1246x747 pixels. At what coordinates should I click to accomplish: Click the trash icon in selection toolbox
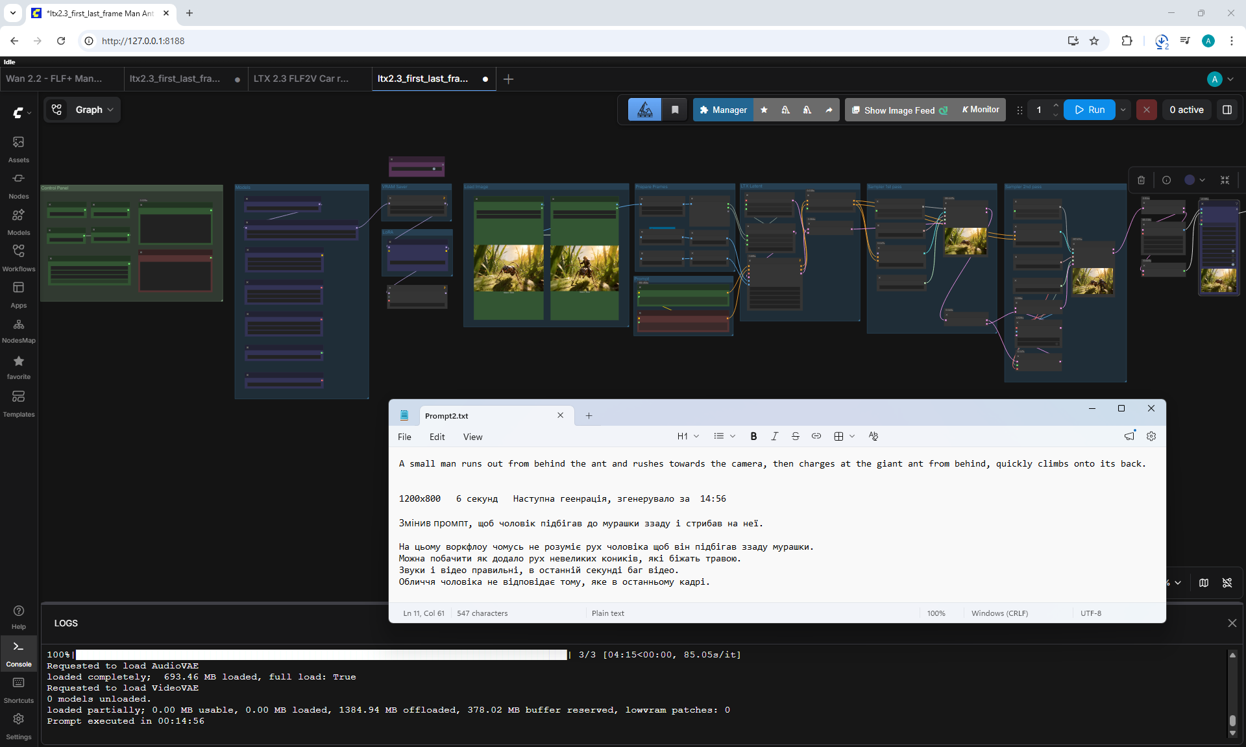click(1141, 180)
